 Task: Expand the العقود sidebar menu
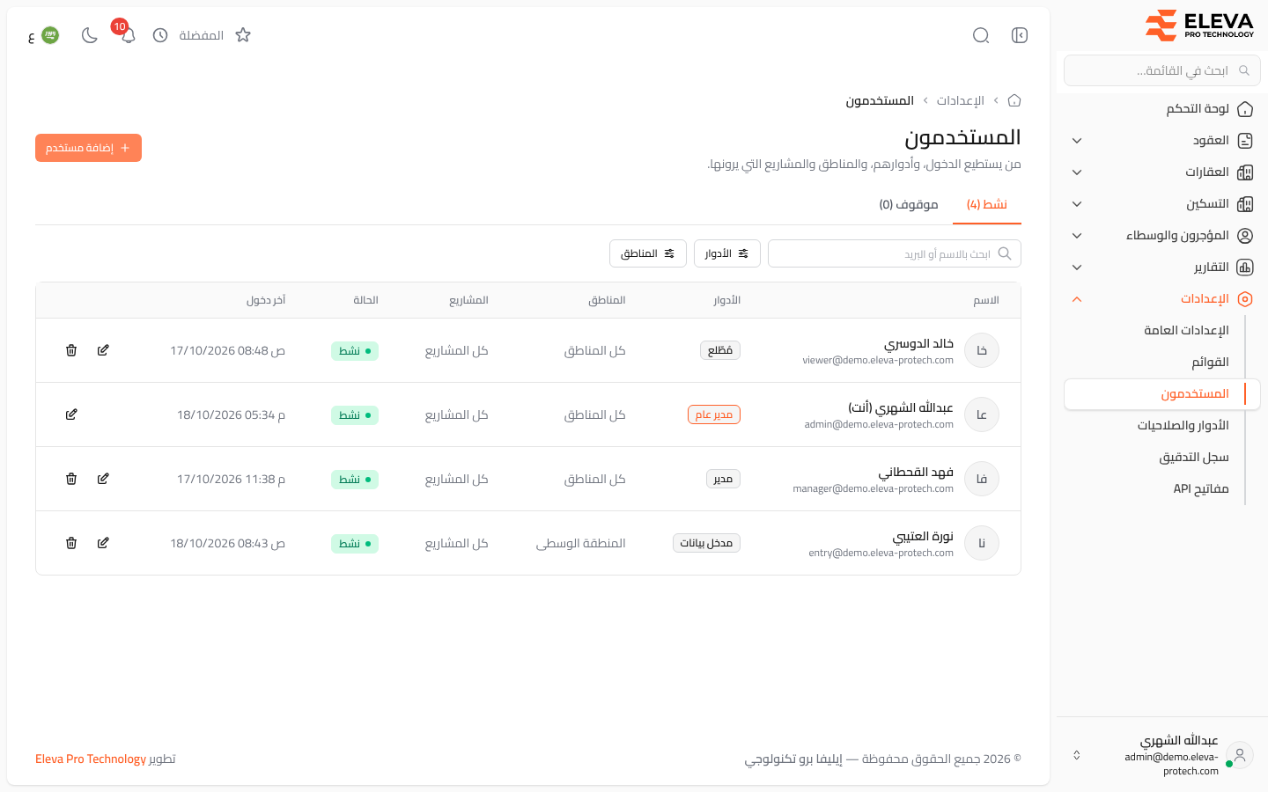pyautogui.click(x=1162, y=141)
